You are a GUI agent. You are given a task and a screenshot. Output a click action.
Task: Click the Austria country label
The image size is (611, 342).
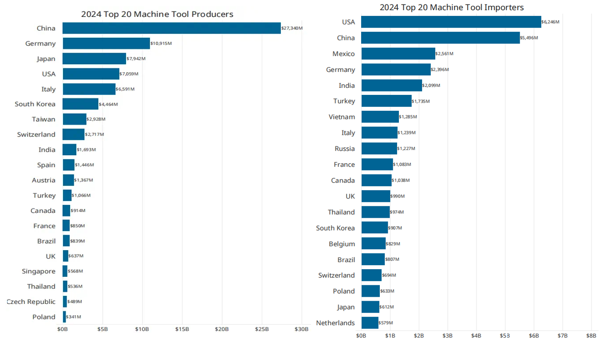pos(43,180)
